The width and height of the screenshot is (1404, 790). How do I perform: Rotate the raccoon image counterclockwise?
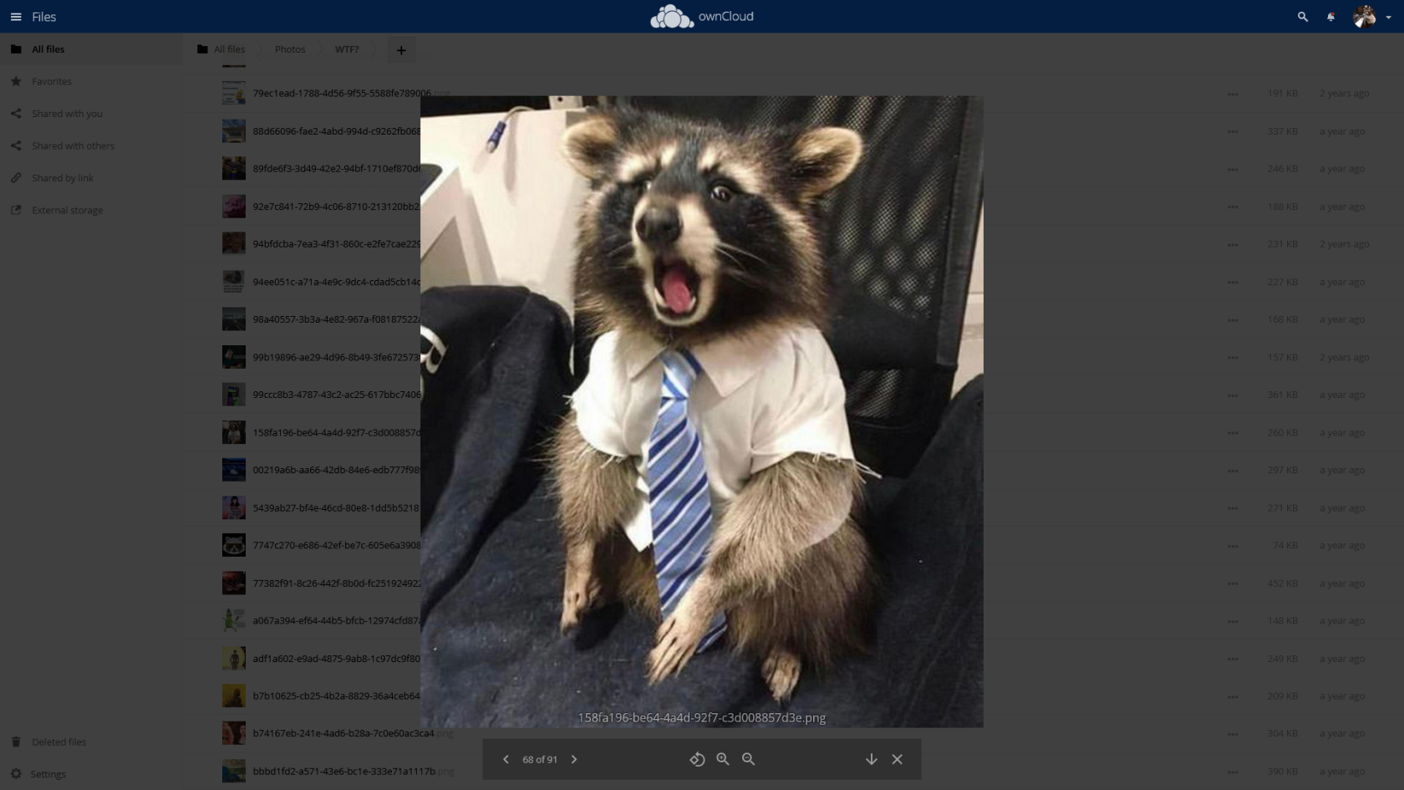[x=697, y=759]
